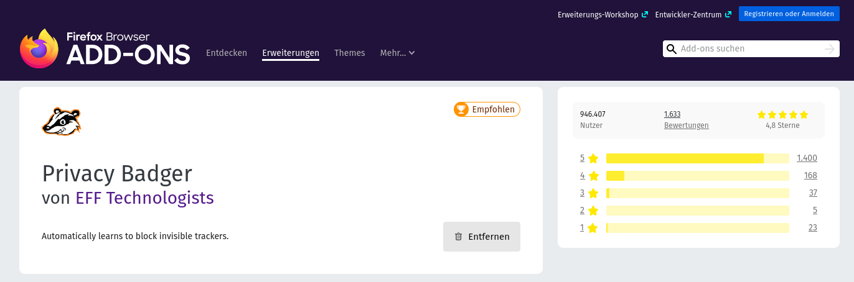Image resolution: width=854 pixels, height=282 pixels.
Task: Submit search with the arrow icon
Action: 829,49
